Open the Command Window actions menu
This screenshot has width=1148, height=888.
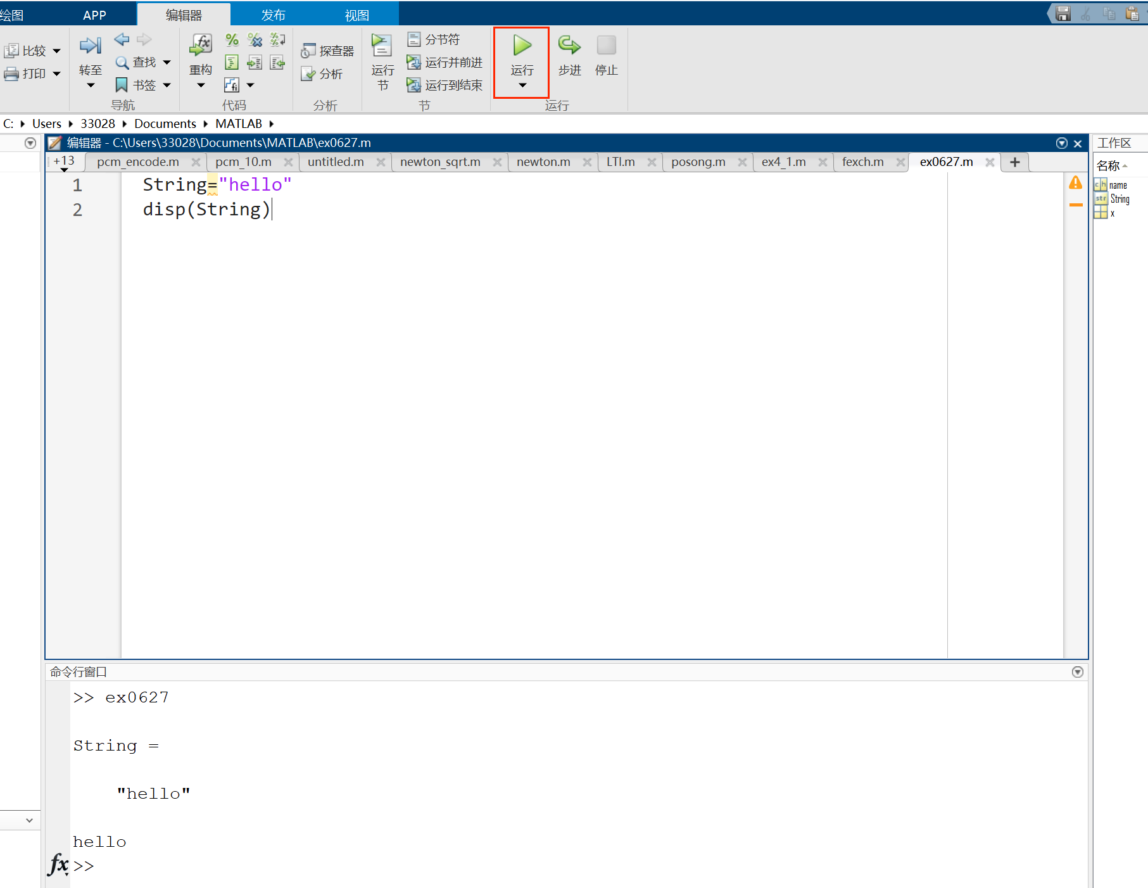tap(1077, 672)
